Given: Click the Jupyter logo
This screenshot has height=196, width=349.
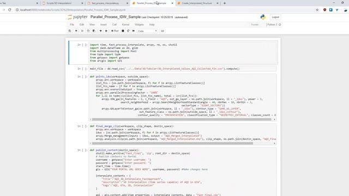Looking at the screenshot, I should [x=77, y=17].
